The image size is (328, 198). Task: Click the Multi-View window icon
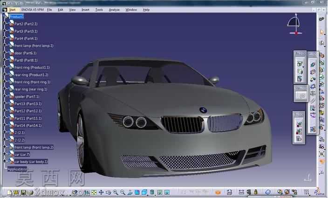point(137,192)
